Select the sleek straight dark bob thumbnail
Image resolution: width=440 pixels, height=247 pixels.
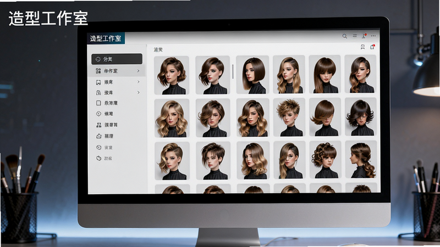252,75
